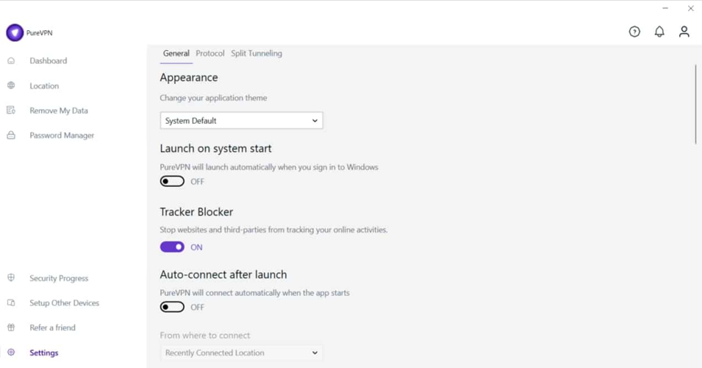
Task: Click the Dashboard home icon
Action: pos(11,60)
